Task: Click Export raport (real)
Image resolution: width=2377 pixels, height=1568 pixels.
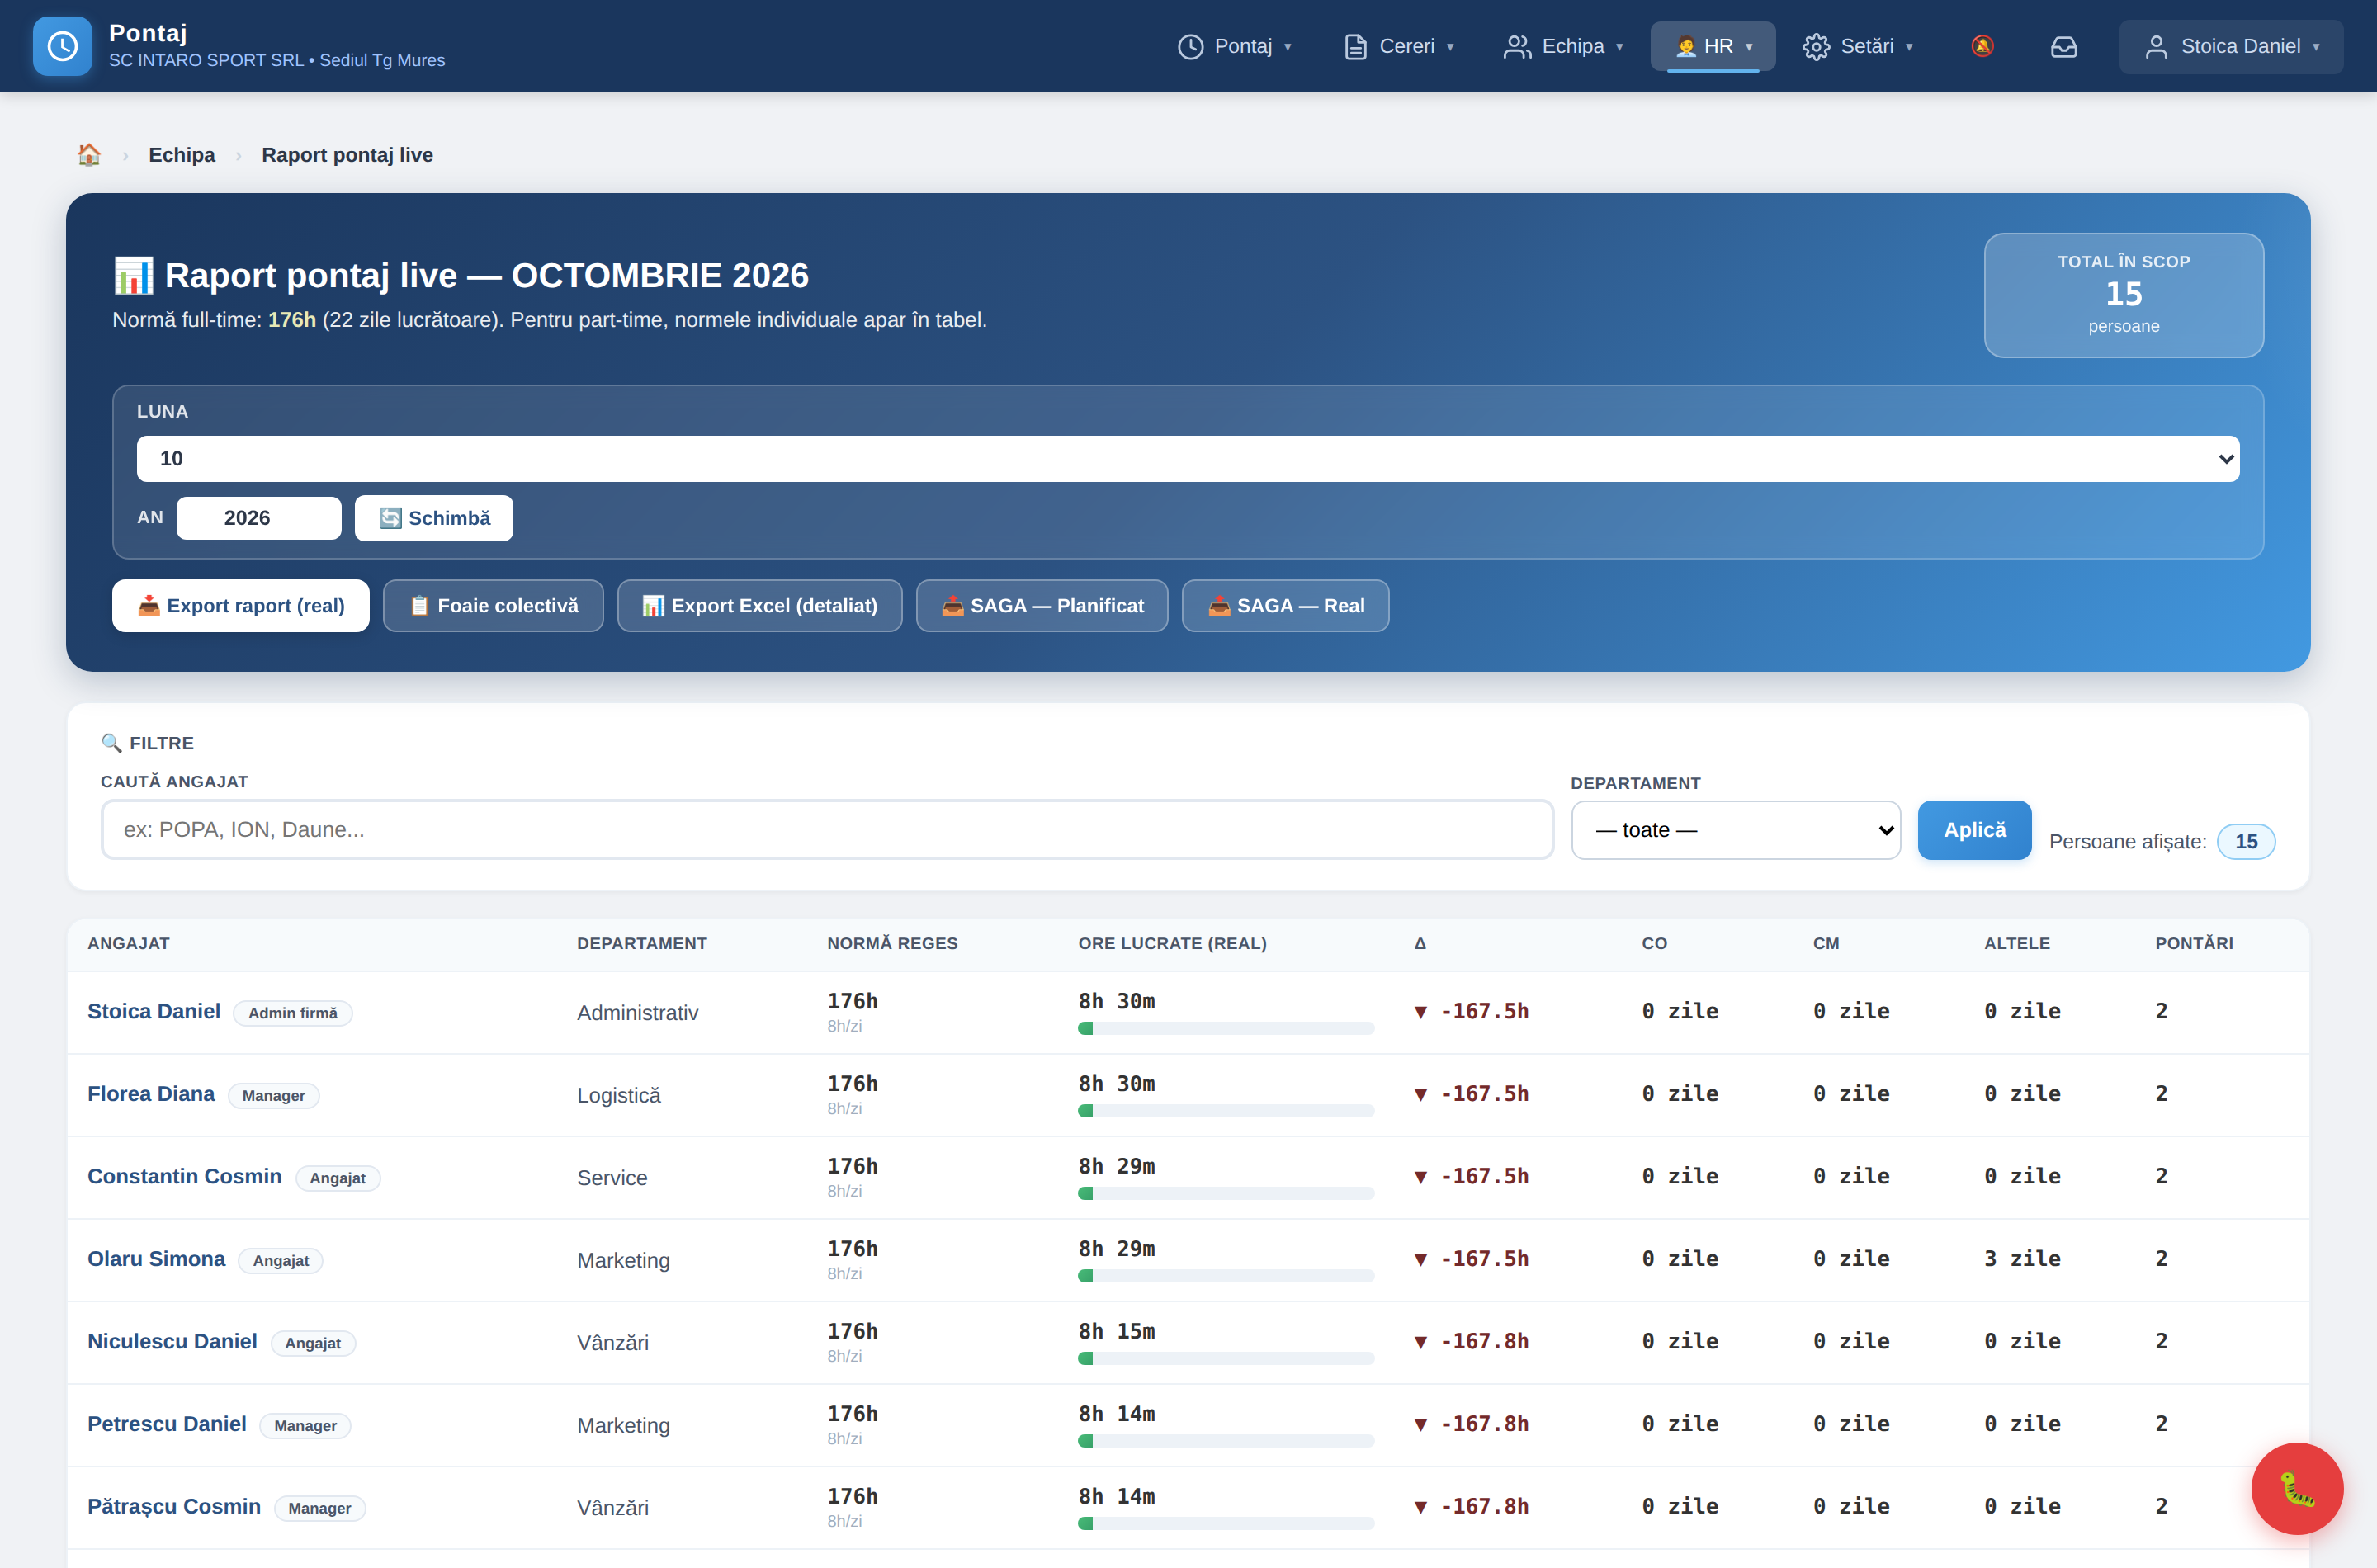Action: point(241,606)
